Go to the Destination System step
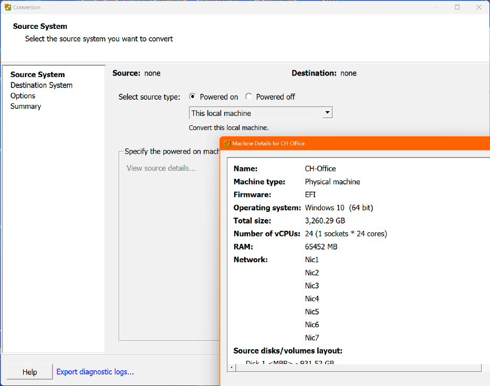The height and width of the screenshot is (386, 490). [x=41, y=85]
